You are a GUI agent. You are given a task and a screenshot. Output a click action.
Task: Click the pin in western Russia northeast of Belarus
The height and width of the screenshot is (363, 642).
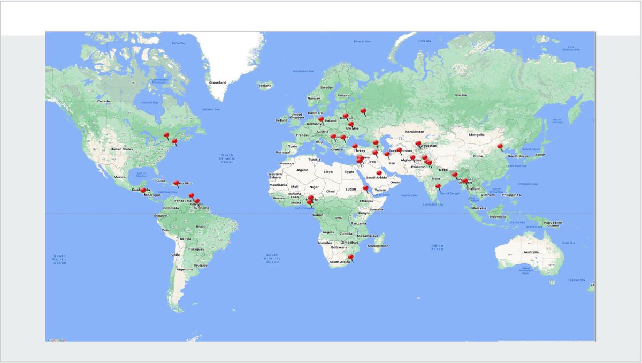[363, 112]
